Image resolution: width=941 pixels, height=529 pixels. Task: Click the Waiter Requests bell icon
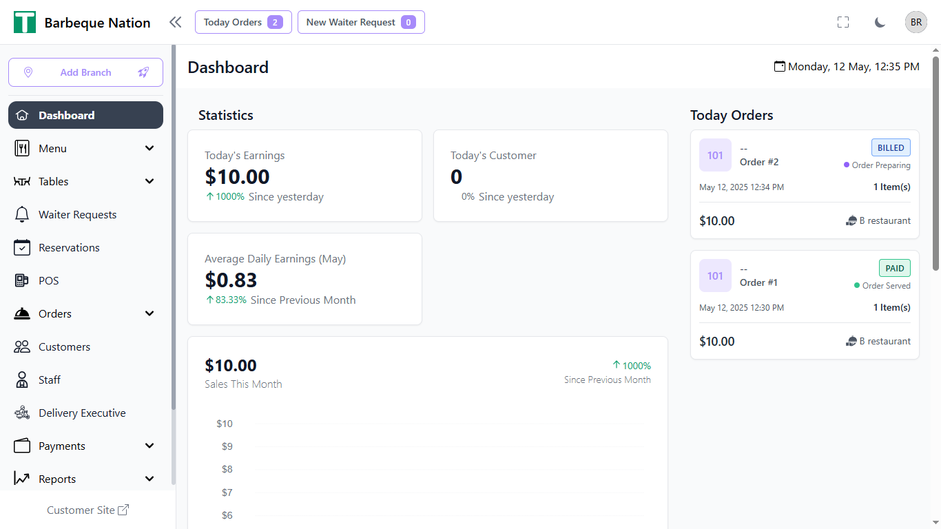tap(22, 214)
